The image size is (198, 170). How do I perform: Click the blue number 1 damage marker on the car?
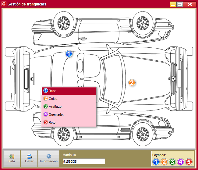tap(69, 54)
